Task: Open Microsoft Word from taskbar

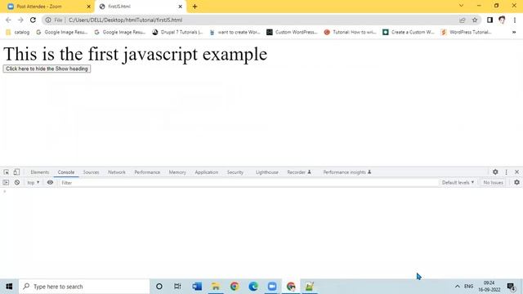Action: 197,287
